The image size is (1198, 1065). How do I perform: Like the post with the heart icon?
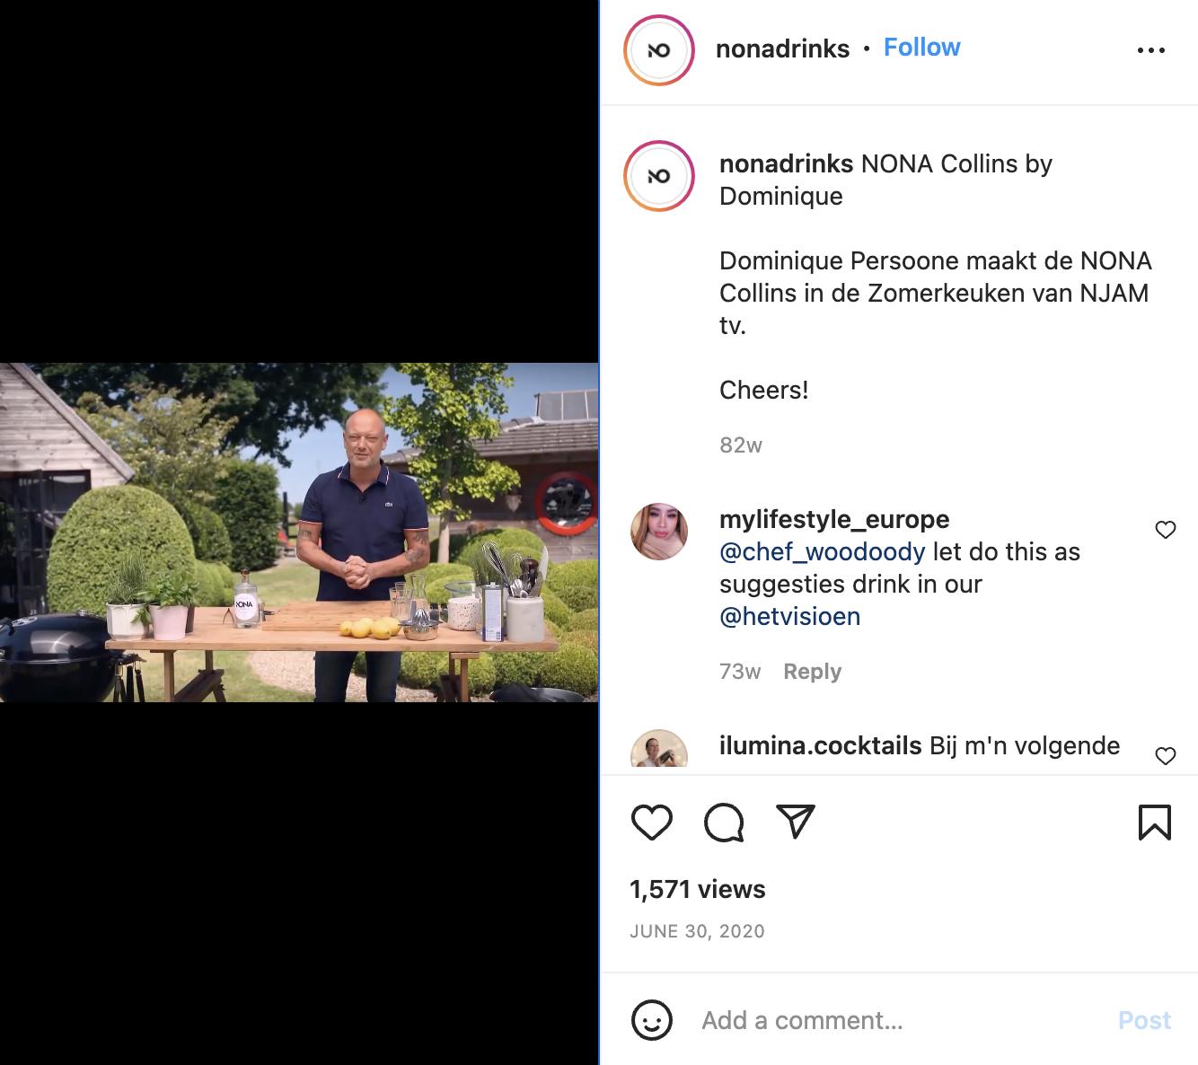click(652, 822)
